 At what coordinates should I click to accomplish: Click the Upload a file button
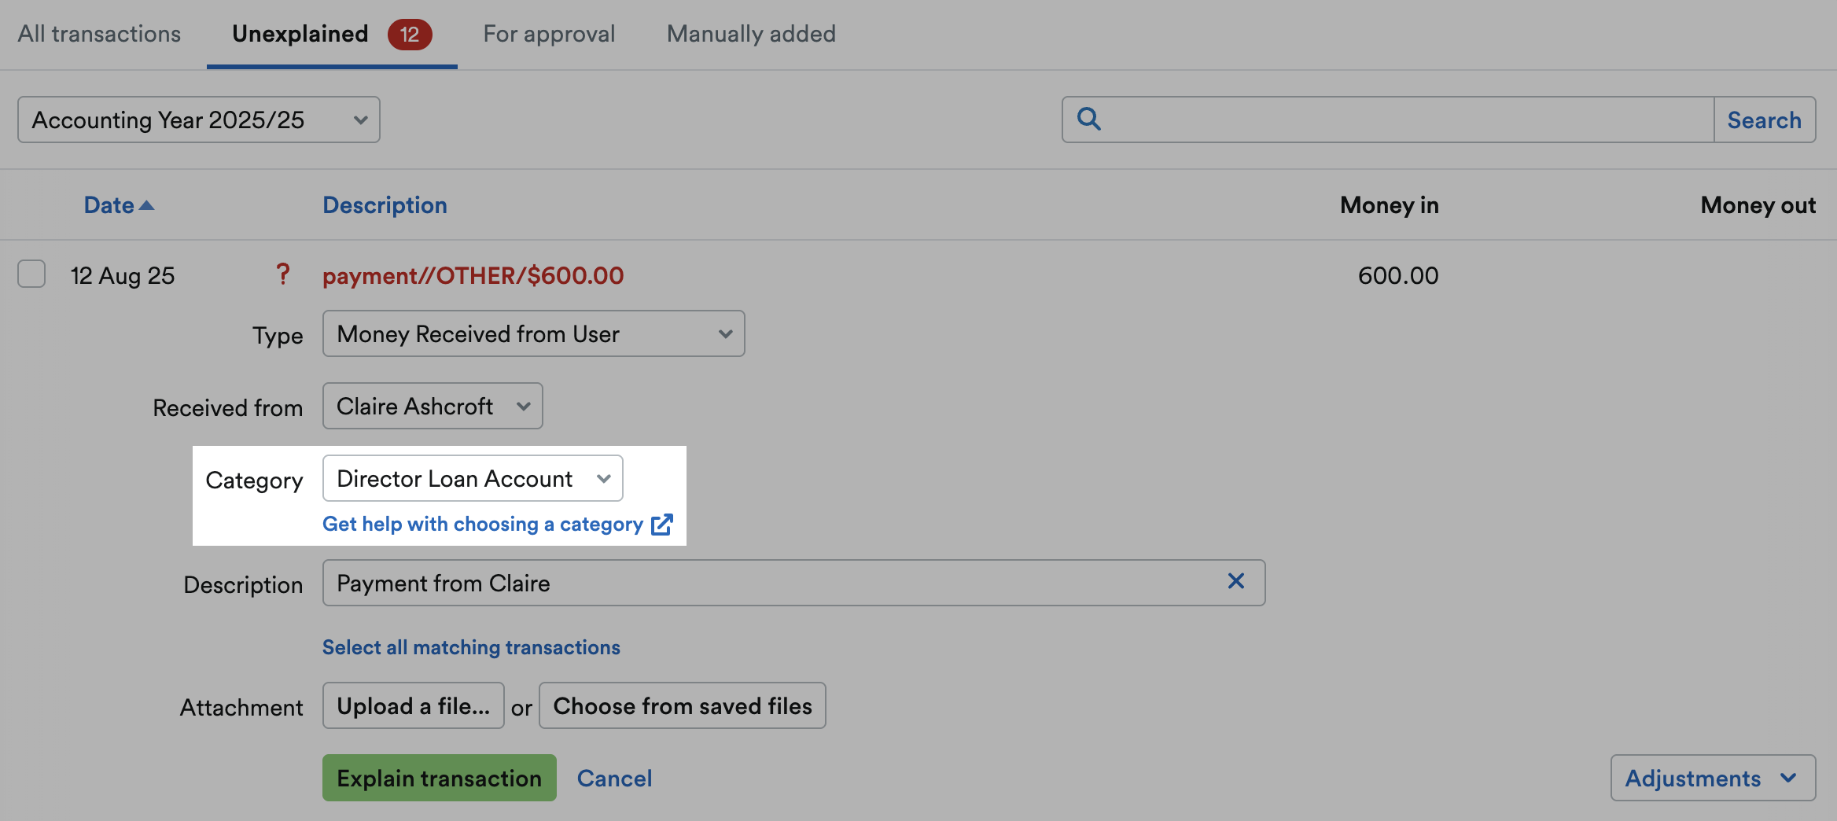click(414, 705)
